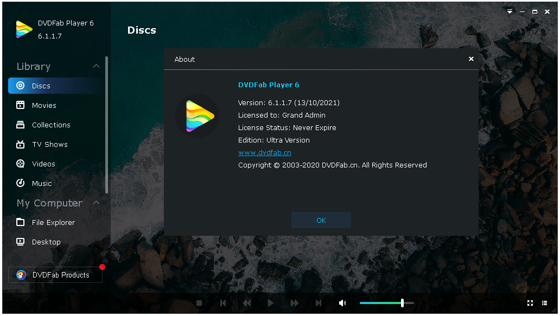
Task: Click the Movies film icon in the sidebar
Action: [x=21, y=105]
